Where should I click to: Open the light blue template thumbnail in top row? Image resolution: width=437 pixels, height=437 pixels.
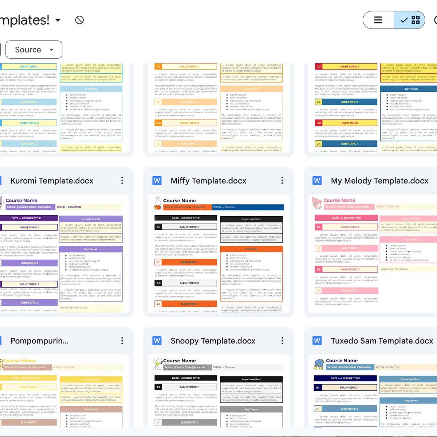pyautogui.click(x=64, y=108)
